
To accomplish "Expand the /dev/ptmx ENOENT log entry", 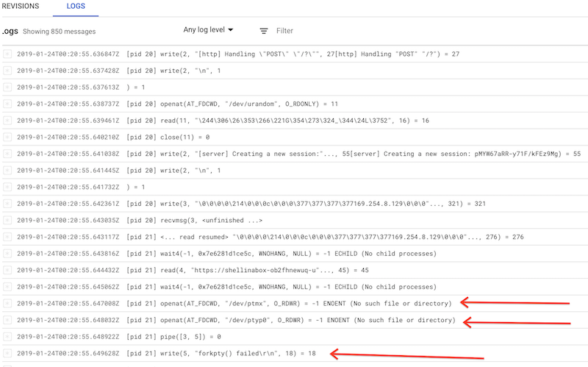I will [7, 303].
